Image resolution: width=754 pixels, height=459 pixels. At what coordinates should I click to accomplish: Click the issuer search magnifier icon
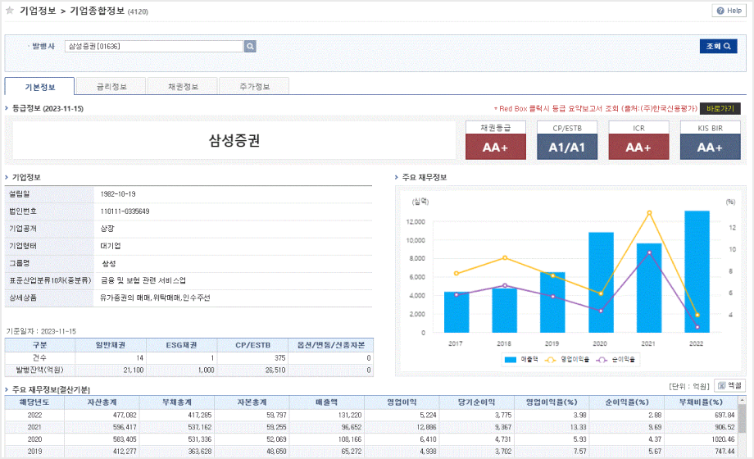pyautogui.click(x=250, y=46)
